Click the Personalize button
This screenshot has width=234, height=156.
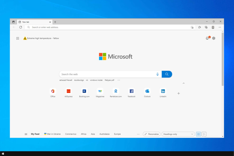tap(152, 134)
